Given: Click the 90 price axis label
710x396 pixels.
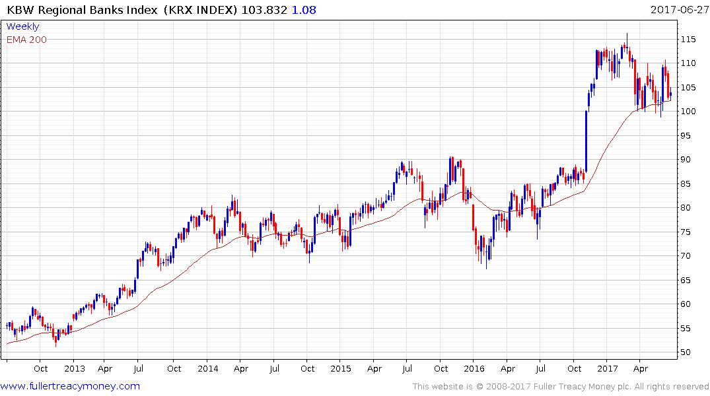Looking at the screenshot, I should (x=686, y=160).
